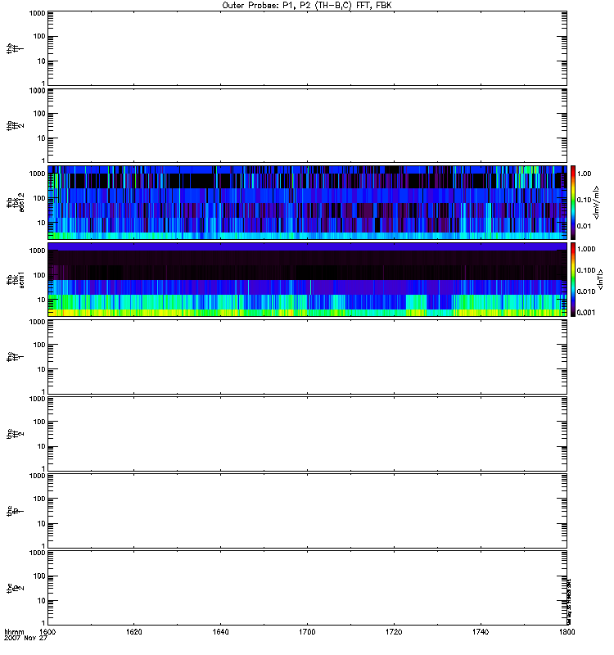Select the thb fbk scm1 spectrogram panel
This screenshot has height=655, width=614.
pos(307,279)
